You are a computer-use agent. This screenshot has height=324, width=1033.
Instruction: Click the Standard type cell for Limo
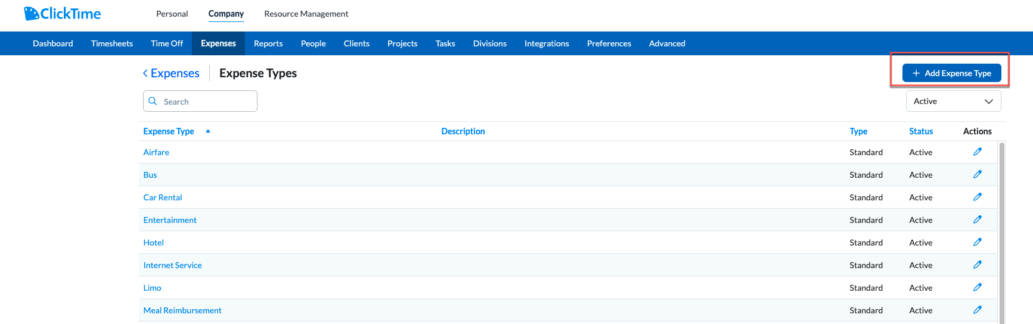point(866,288)
